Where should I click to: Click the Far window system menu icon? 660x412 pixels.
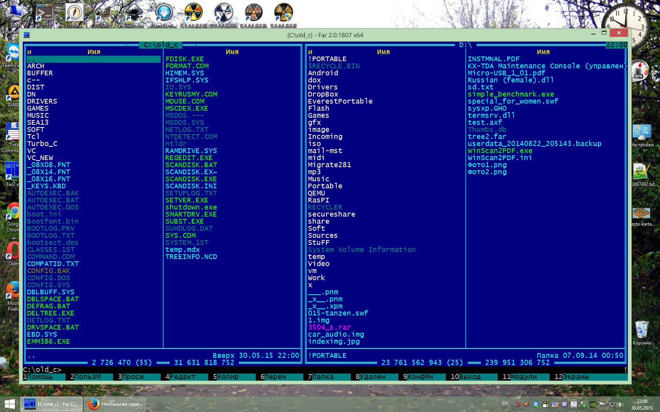coord(27,35)
